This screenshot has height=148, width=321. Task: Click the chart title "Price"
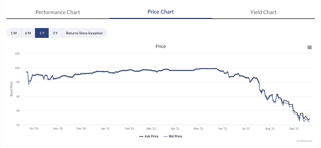tap(161, 46)
